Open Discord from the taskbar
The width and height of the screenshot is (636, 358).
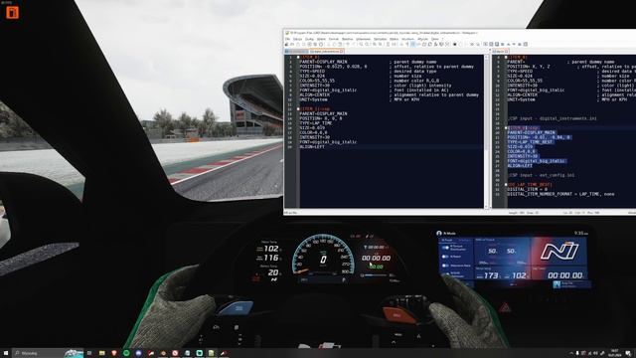click(x=138, y=353)
